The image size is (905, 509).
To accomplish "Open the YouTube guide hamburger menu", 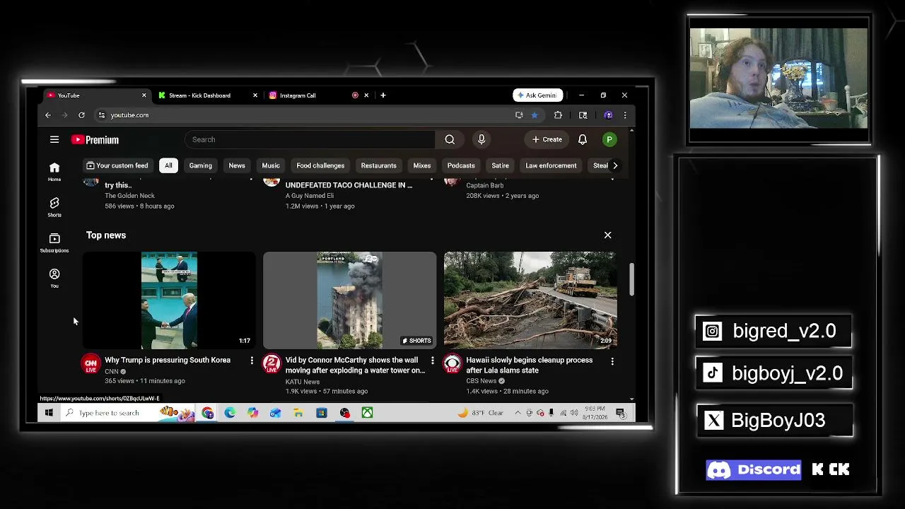I will [x=54, y=139].
